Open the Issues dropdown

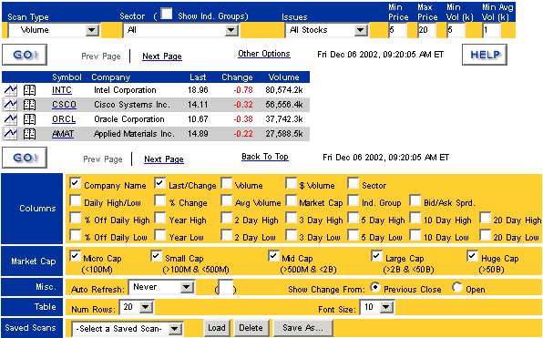(x=327, y=30)
